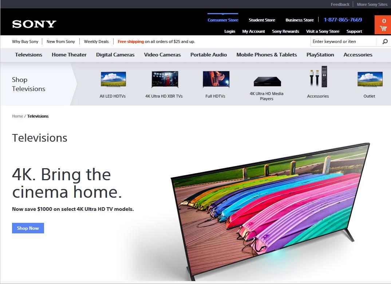Click the Free shipping link
The image size is (391, 284).
[x=131, y=42]
